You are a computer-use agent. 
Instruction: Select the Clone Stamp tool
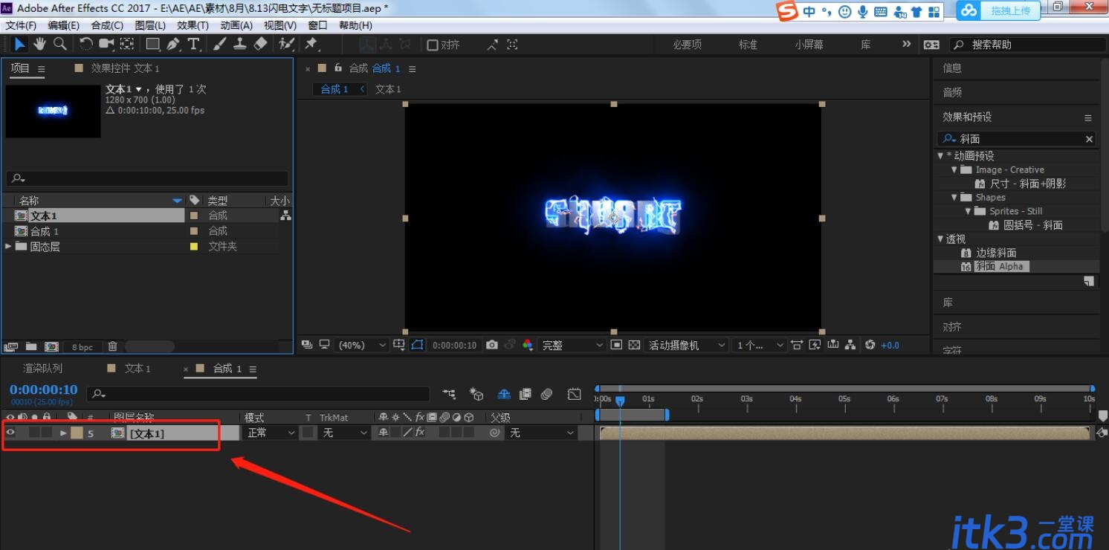240,45
